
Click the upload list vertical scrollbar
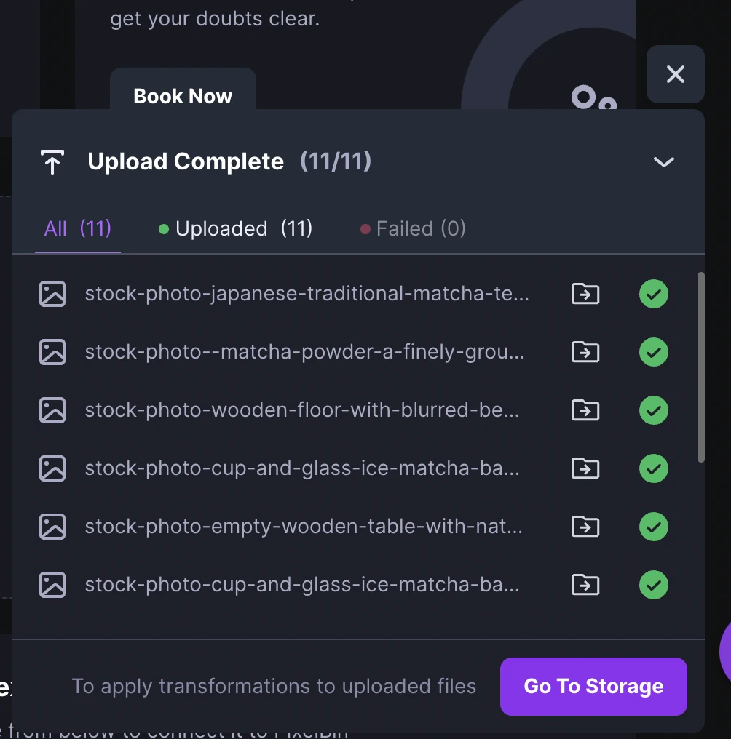701,367
